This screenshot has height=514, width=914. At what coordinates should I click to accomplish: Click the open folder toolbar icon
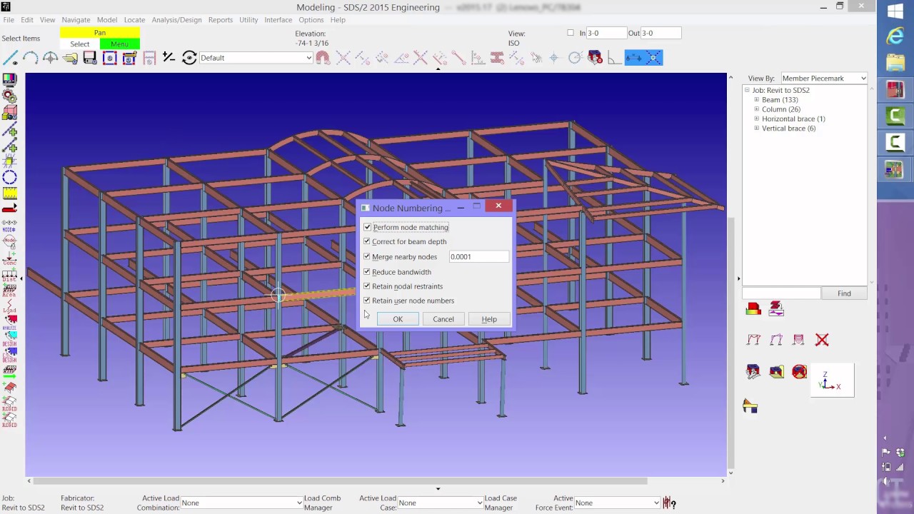click(70, 58)
